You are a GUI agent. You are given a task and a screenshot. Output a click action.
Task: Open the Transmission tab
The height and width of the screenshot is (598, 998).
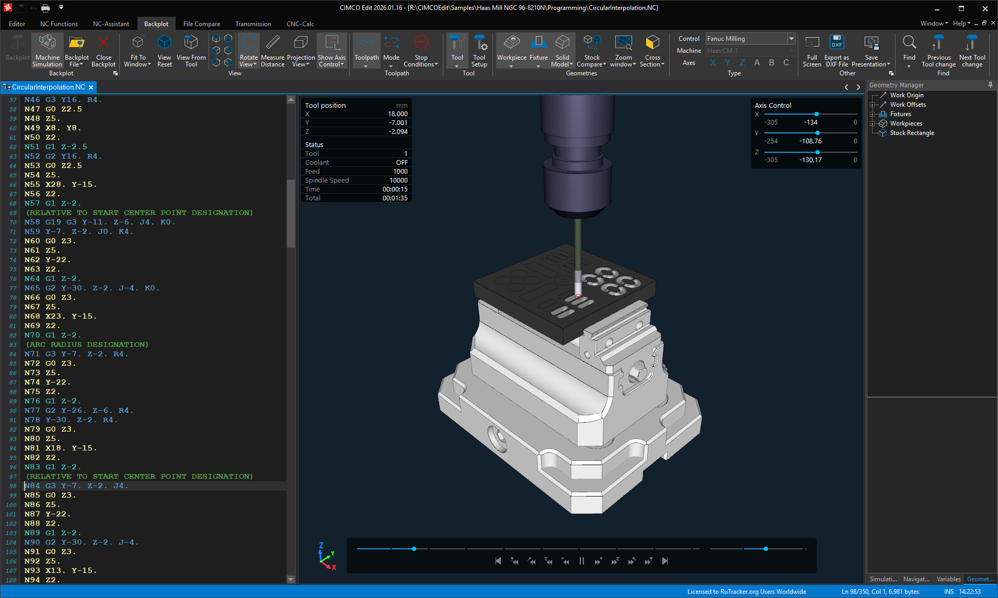tap(253, 24)
